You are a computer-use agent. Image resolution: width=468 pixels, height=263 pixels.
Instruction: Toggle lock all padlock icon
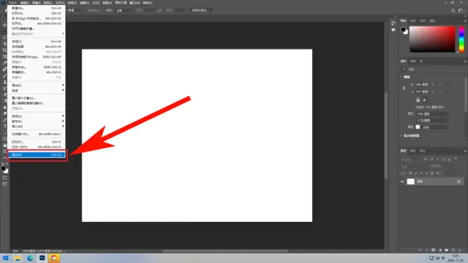(432, 173)
